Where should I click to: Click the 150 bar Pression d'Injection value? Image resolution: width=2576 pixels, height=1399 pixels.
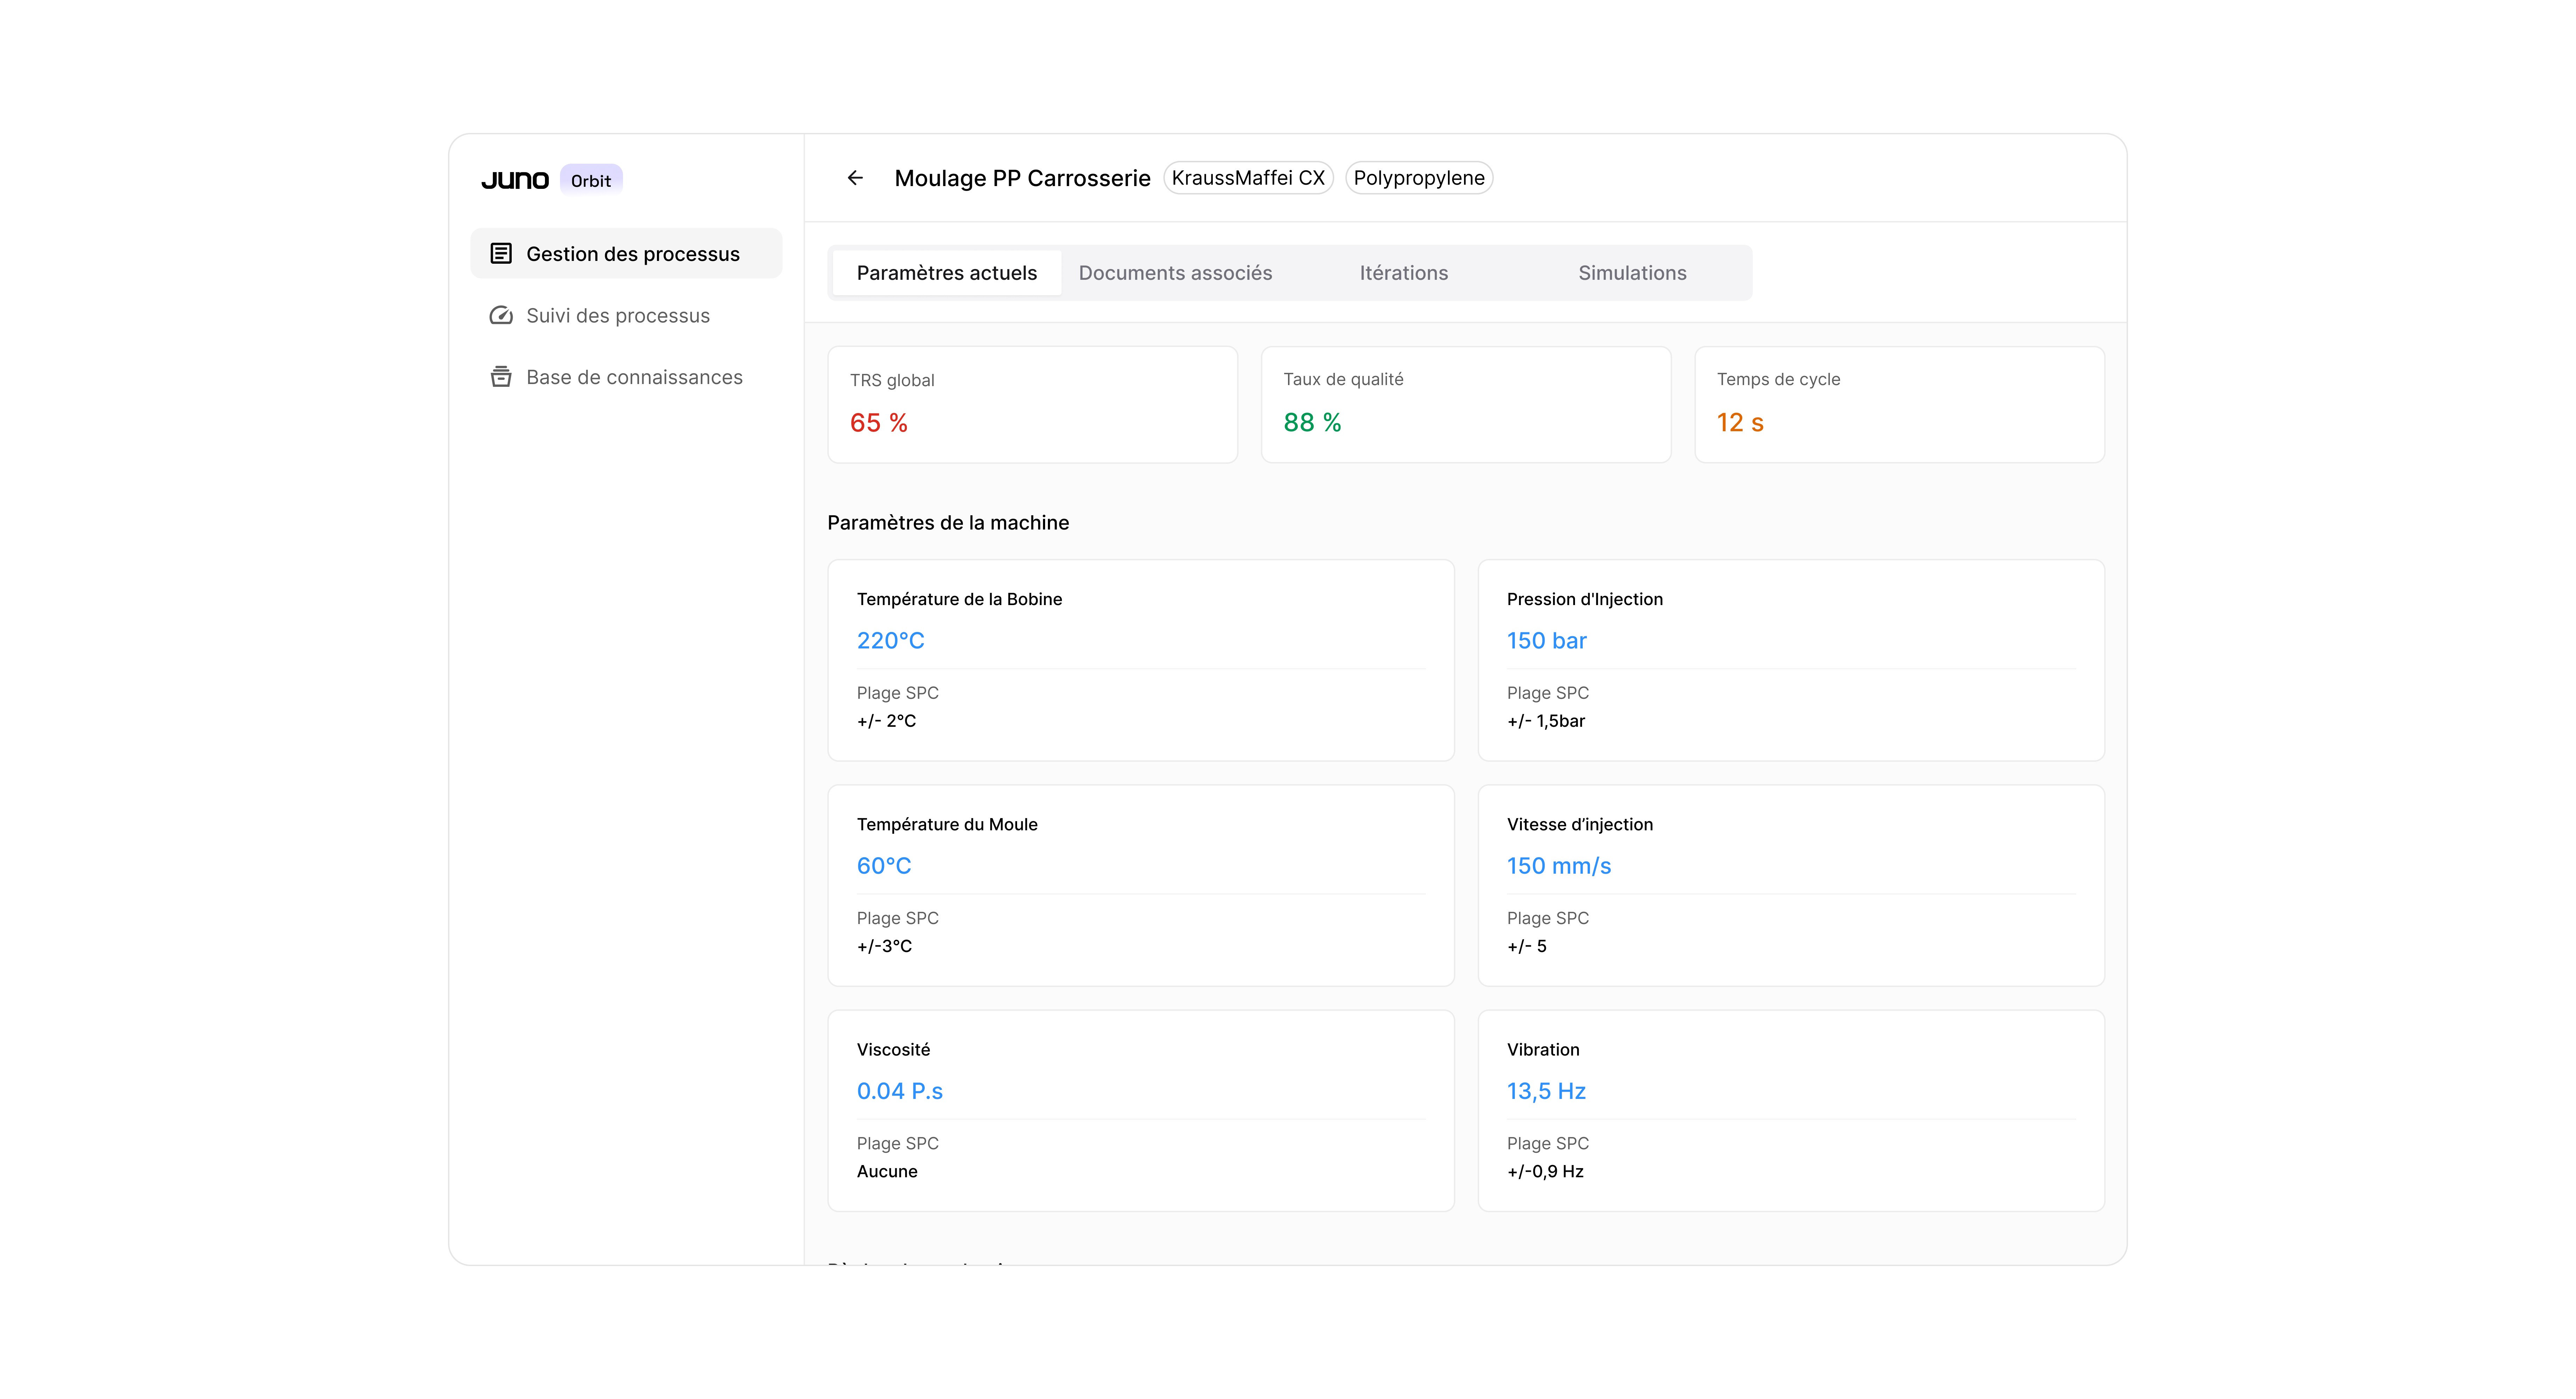pyautogui.click(x=1546, y=640)
